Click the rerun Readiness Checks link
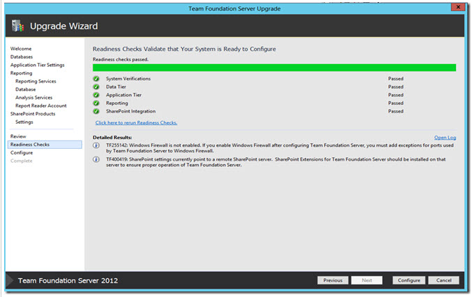Screen dimensions: 472x297 tap(136, 122)
